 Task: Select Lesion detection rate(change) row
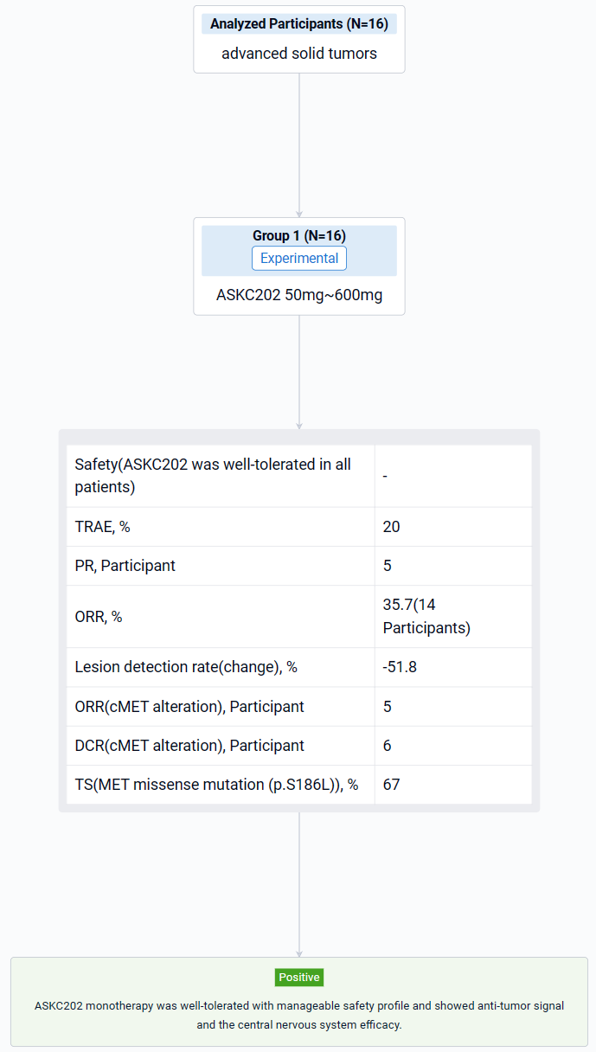coord(186,668)
